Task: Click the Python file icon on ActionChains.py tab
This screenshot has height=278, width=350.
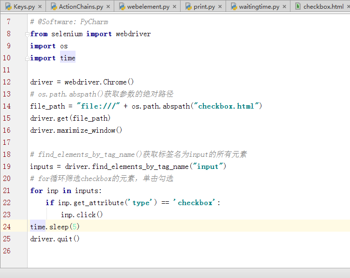Action: coord(54,6)
